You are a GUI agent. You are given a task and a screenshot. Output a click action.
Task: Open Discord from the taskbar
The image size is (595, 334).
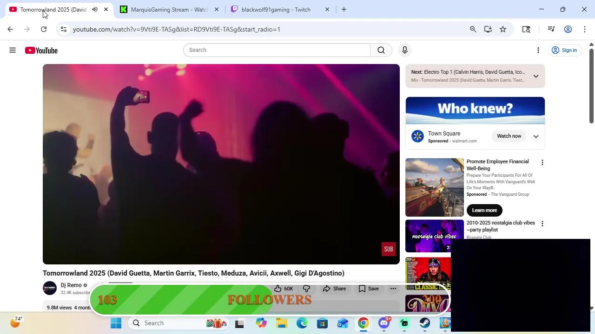click(384, 323)
